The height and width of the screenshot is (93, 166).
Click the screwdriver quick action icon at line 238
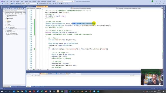(33, 24)
